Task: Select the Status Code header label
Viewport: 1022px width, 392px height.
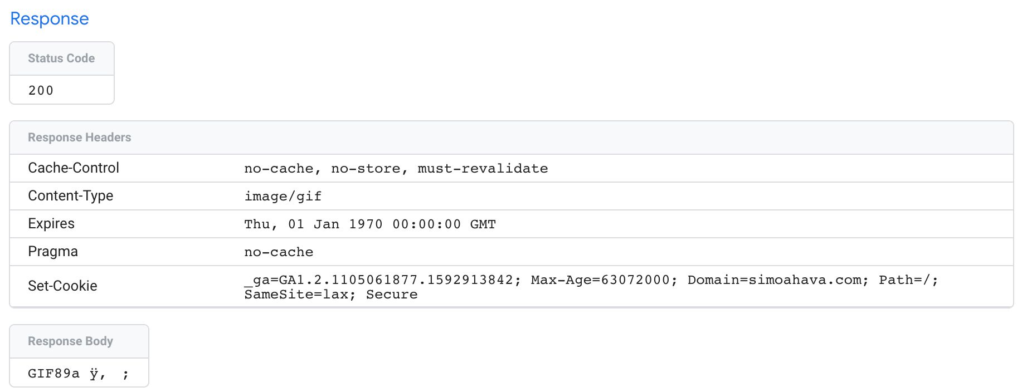Action: tap(61, 58)
